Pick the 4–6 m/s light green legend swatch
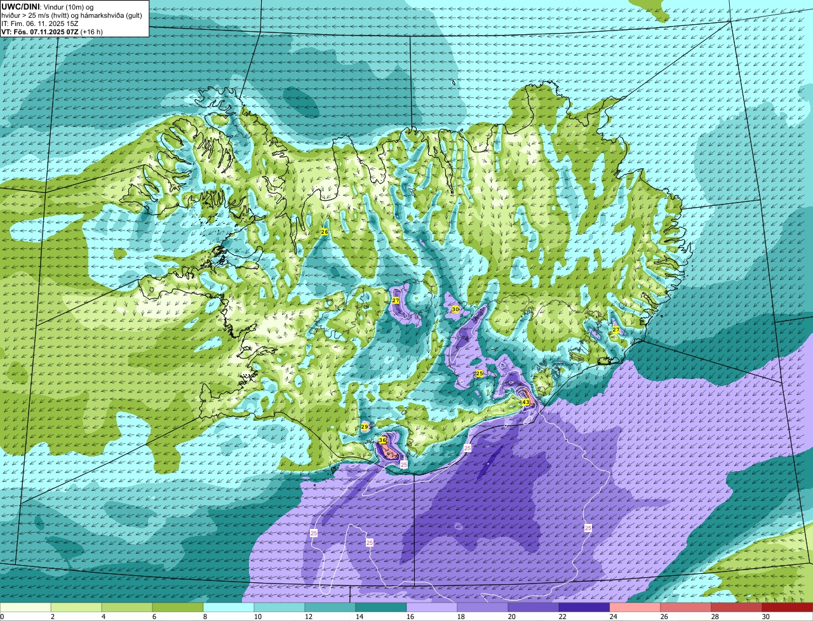 [x=127, y=607]
